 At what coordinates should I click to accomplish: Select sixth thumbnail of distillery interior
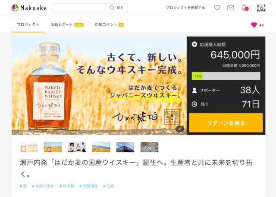coord(150,147)
